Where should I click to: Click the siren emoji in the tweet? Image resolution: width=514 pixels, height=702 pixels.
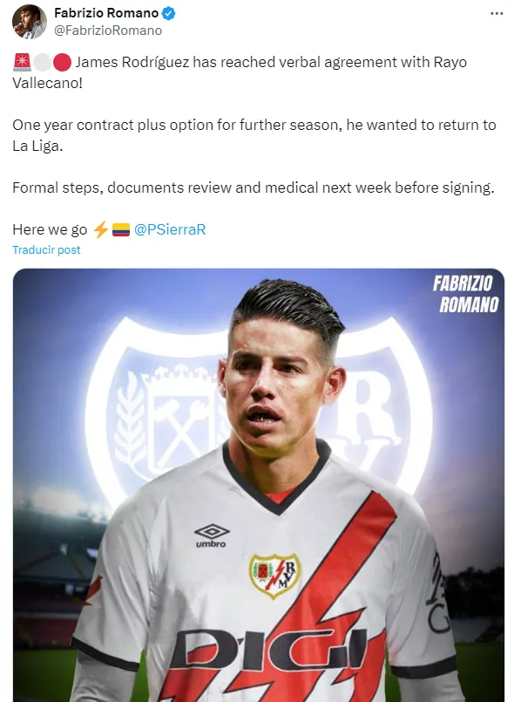(x=22, y=62)
